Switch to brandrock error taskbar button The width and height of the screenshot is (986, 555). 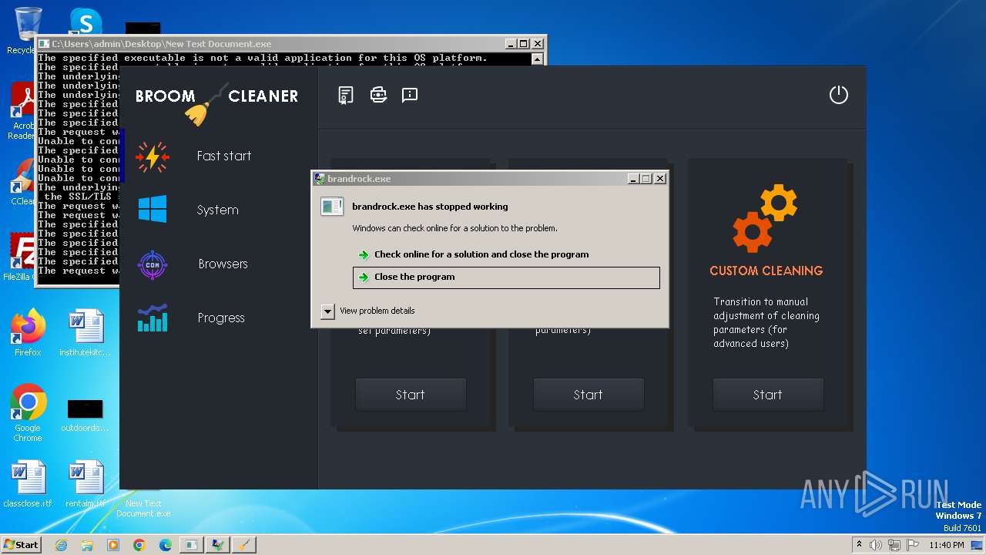[x=218, y=545]
